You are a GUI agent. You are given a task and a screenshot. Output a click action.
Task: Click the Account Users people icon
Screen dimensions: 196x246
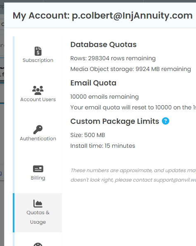38,90
